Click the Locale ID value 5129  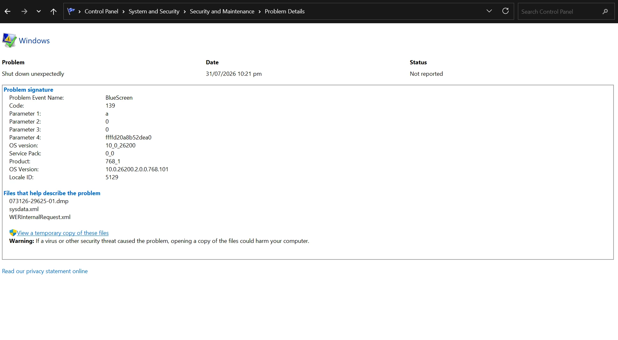tap(112, 177)
